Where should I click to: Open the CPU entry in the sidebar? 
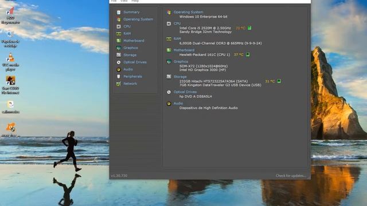click(x=127, y=26)
